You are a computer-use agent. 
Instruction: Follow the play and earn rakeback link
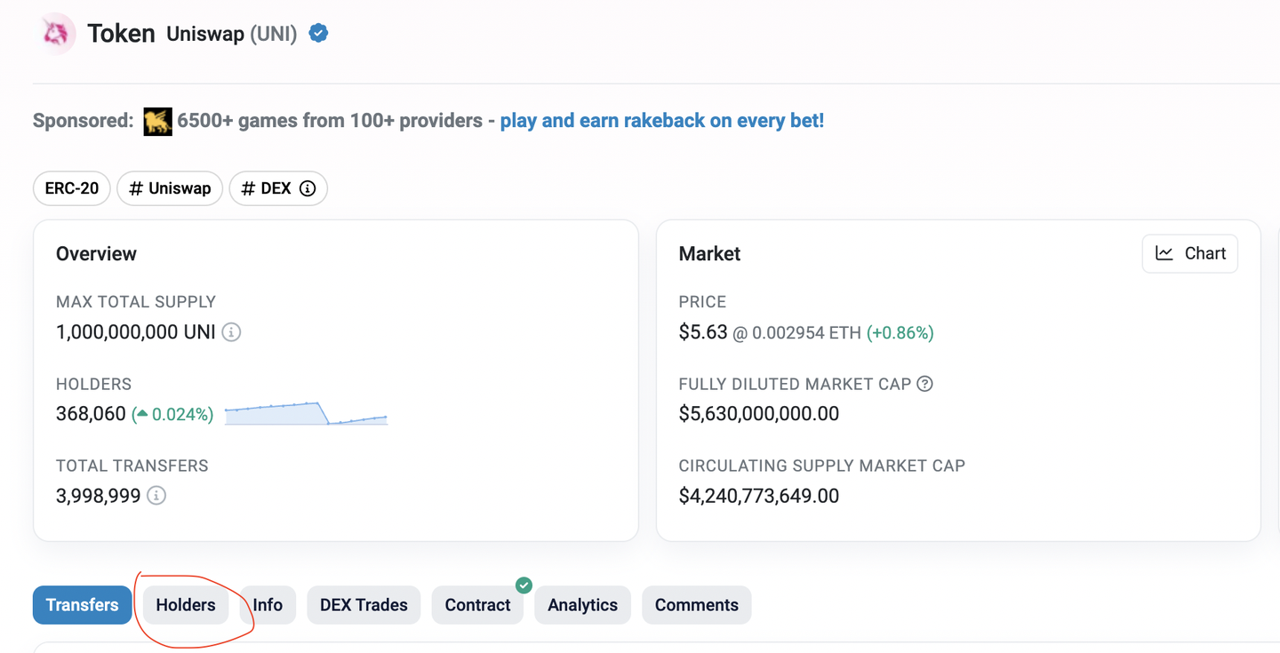pos(661,121)
